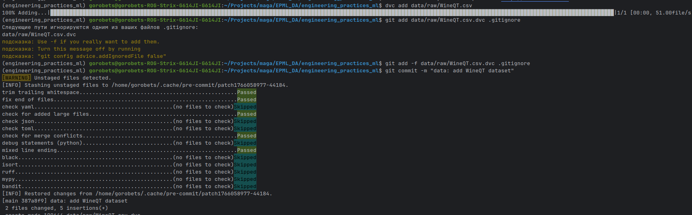Click the stash patch path in Stashing line
This screenshot has height=215, width=692.
[x=200, y=85]
